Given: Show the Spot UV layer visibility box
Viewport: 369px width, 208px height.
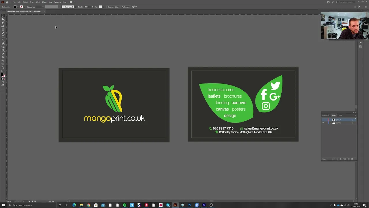Looking at the screenshot, I should tap(323, 120).
